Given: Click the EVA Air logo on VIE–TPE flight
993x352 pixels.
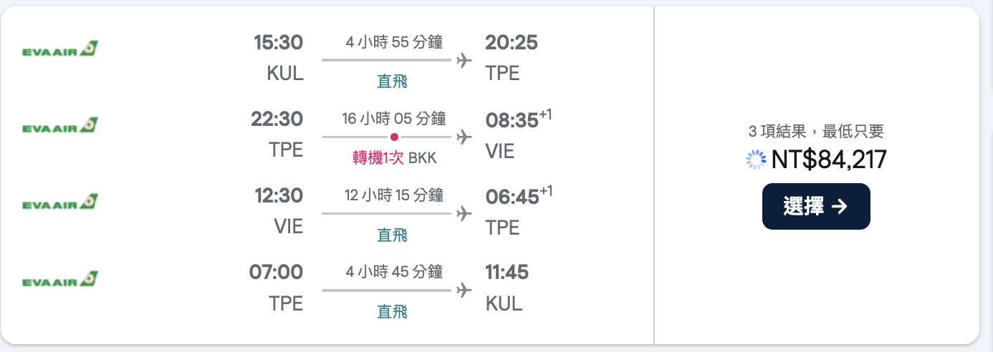Looking at the screenshot, I should point(60,202).
